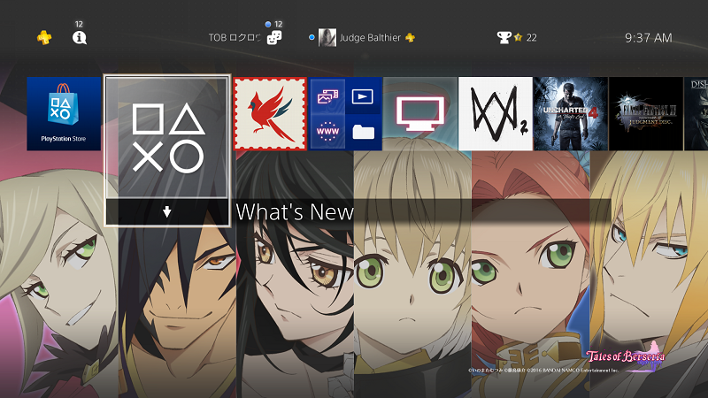Launch Uncharted 4 game tile
708x398 pixels.
(571, 114)
